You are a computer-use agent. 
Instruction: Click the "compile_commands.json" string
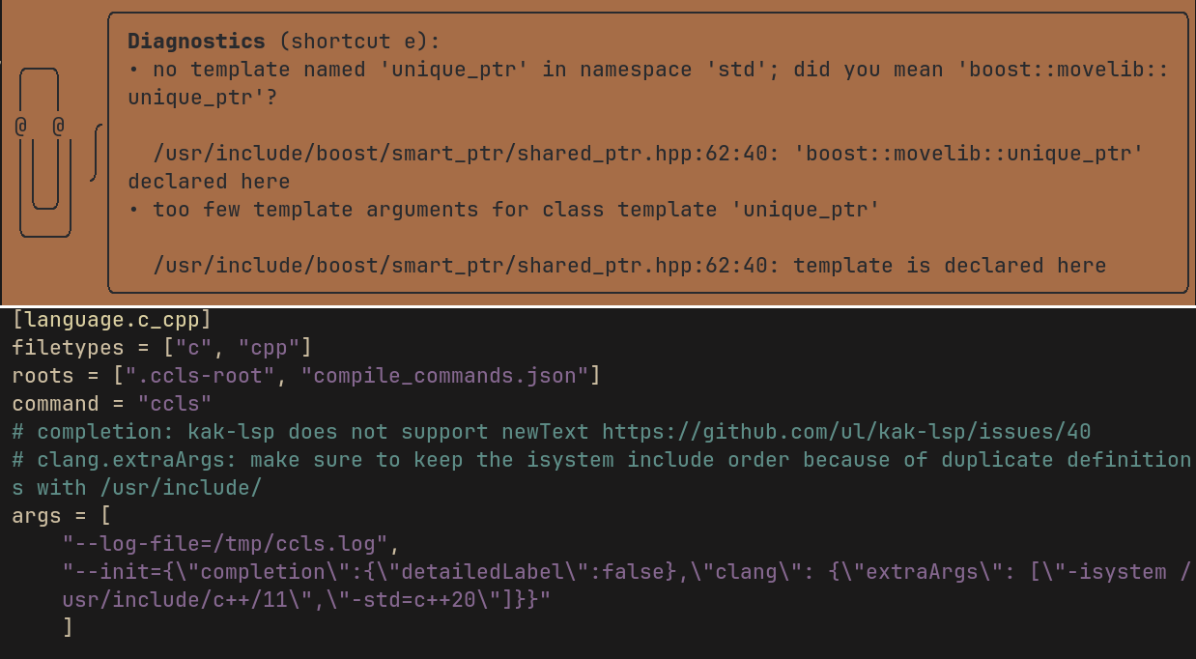(445, 375)
